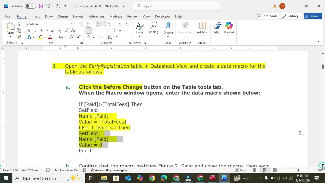325x183 pixels.
Task: Click the zoom slider handle
Action: (x=298, y=170)
